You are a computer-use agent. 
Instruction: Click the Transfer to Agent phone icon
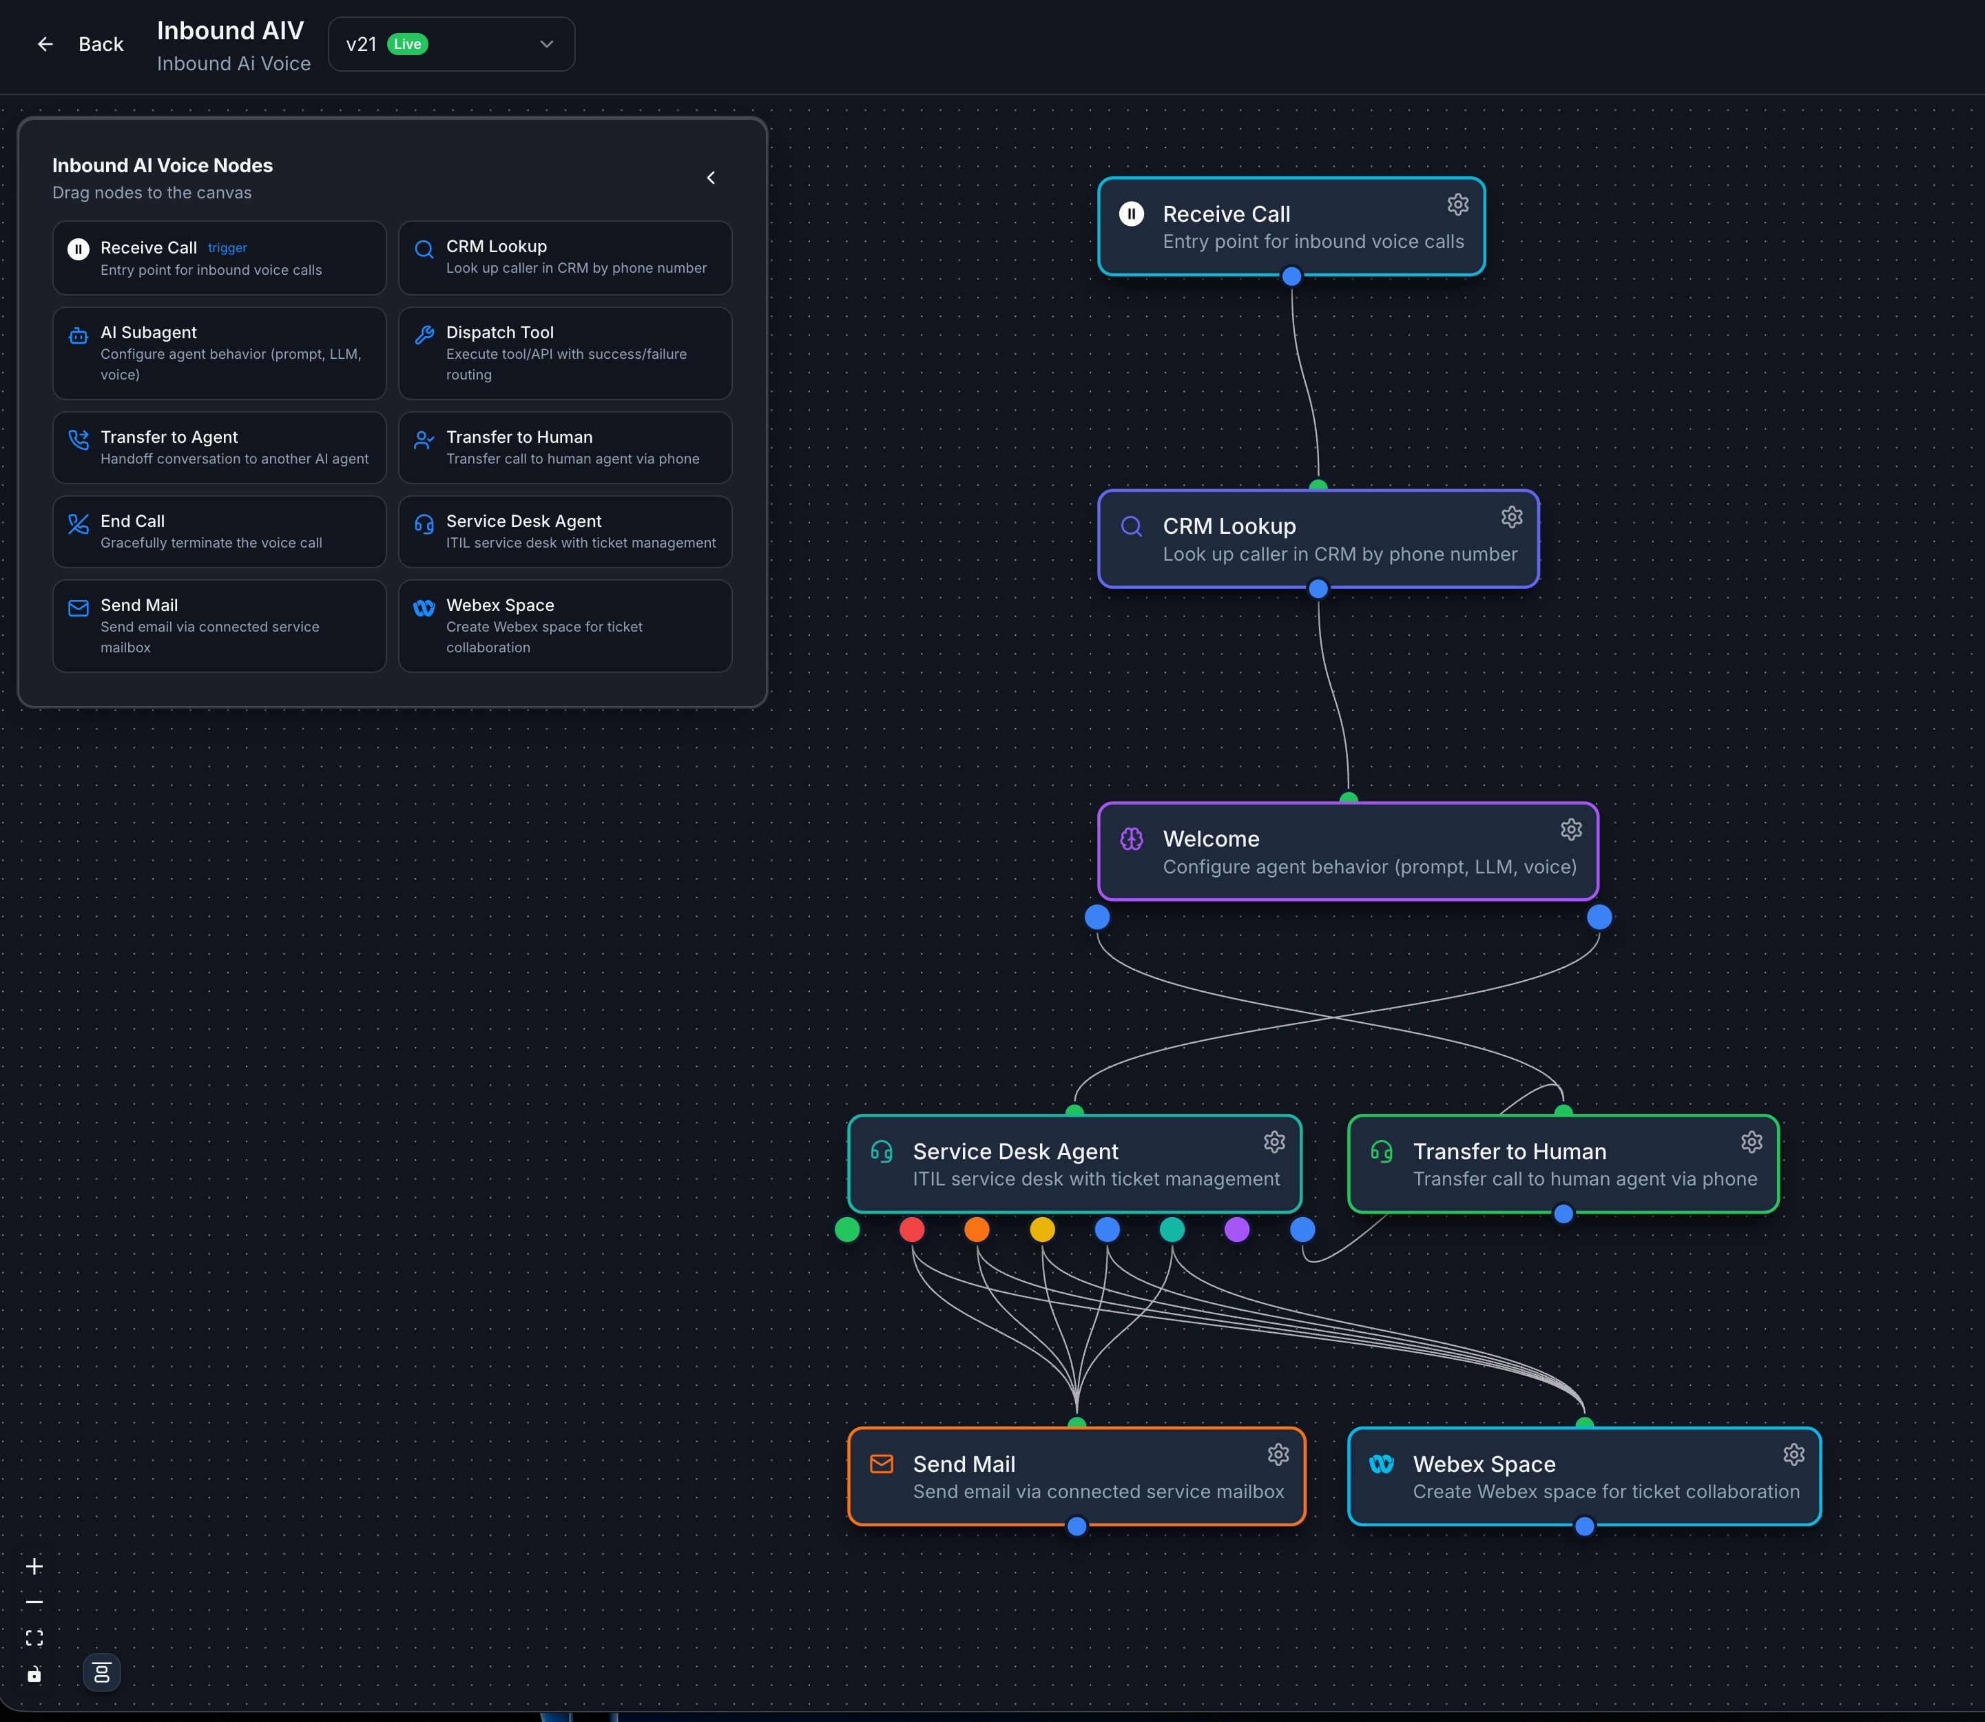pyautogui.click(x=79, y=440)
